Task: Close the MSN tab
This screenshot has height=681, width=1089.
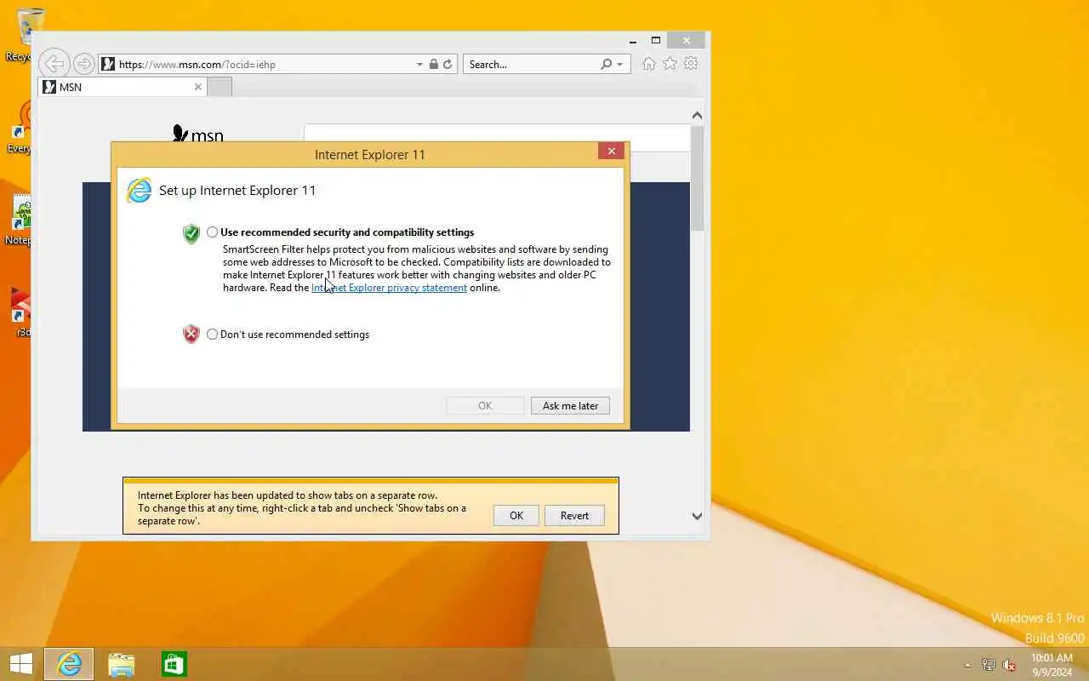Action: pos(198,87)
